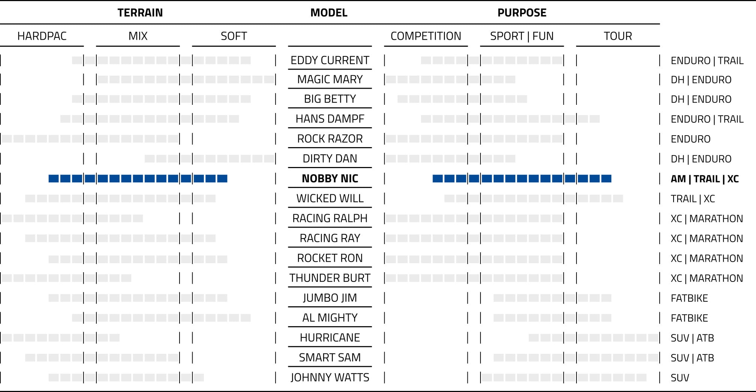Click the ROCK RAZOR model name
The image size is (756, 392).
(330, 139)
